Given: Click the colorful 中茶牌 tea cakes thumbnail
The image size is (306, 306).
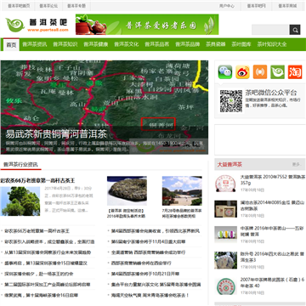Looking at the screenshot, I should 225,235.
